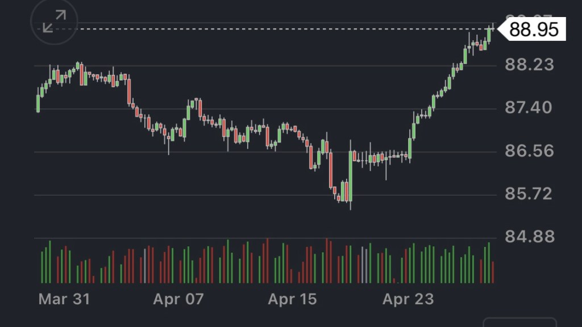This screenshot has height=327, width=582.
Task: Tap the 86.56 price level label
Action: 529,150
